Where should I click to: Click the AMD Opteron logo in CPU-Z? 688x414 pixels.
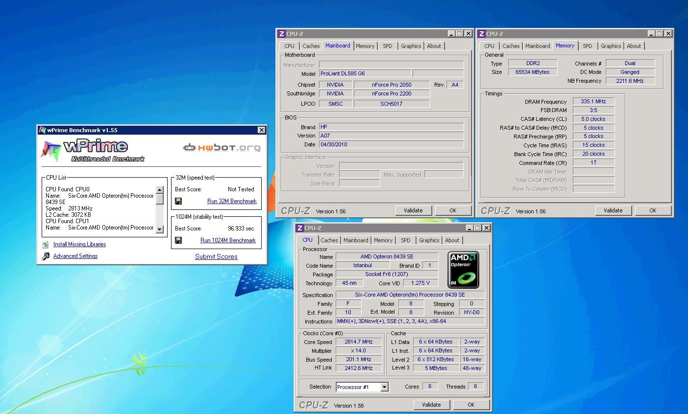tap(463, 270)
